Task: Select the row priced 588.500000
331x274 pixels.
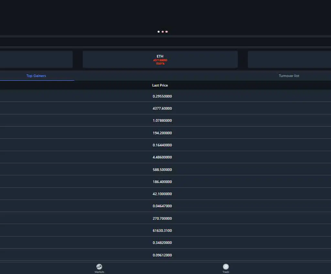Action: click(x=165, y=170)
